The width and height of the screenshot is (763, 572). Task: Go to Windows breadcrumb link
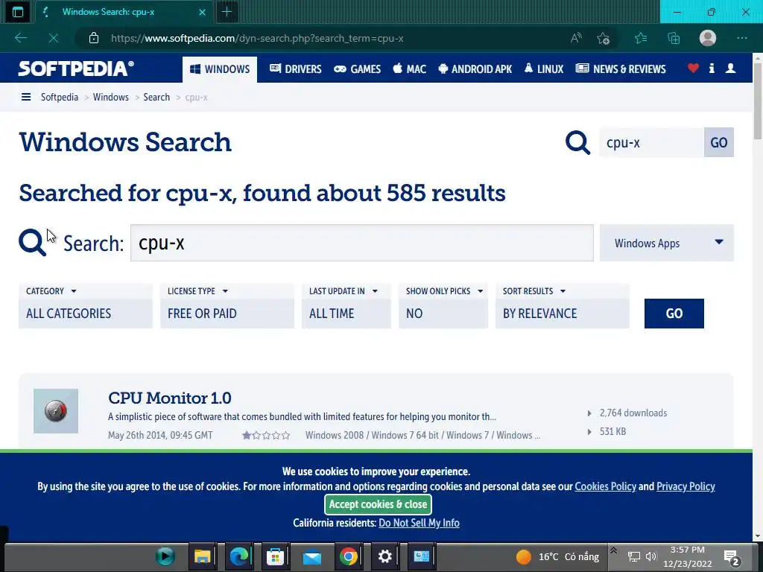[x=111, y=98]
